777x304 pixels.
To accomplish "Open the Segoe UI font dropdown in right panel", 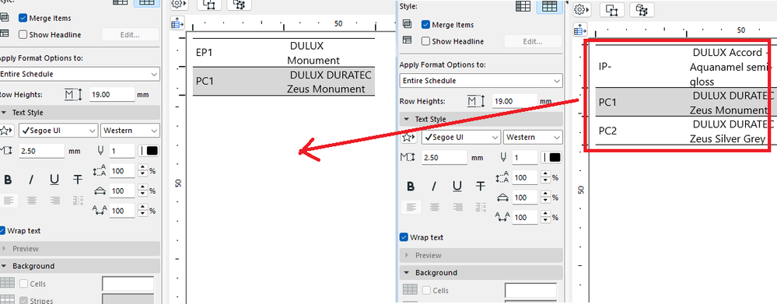I will (x=461, y=137).
